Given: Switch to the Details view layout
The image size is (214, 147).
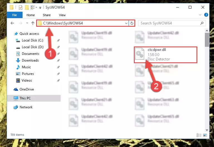Looking at the screenshot, I should click(199, 135).
